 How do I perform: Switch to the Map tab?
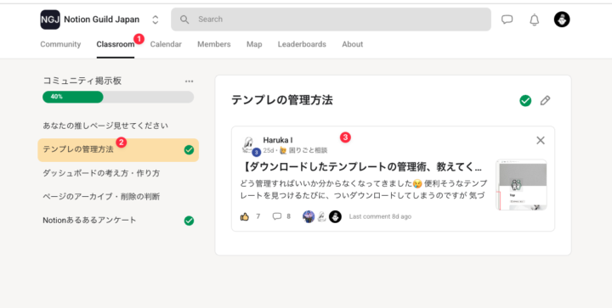coord(254,44)
